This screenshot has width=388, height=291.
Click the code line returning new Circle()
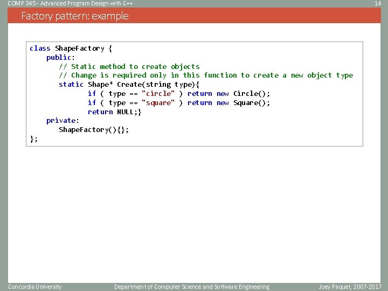pyautogui.click(x=179, y=94)
